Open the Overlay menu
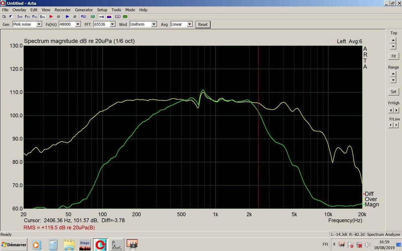402x251 pixels. coord(19,10)
